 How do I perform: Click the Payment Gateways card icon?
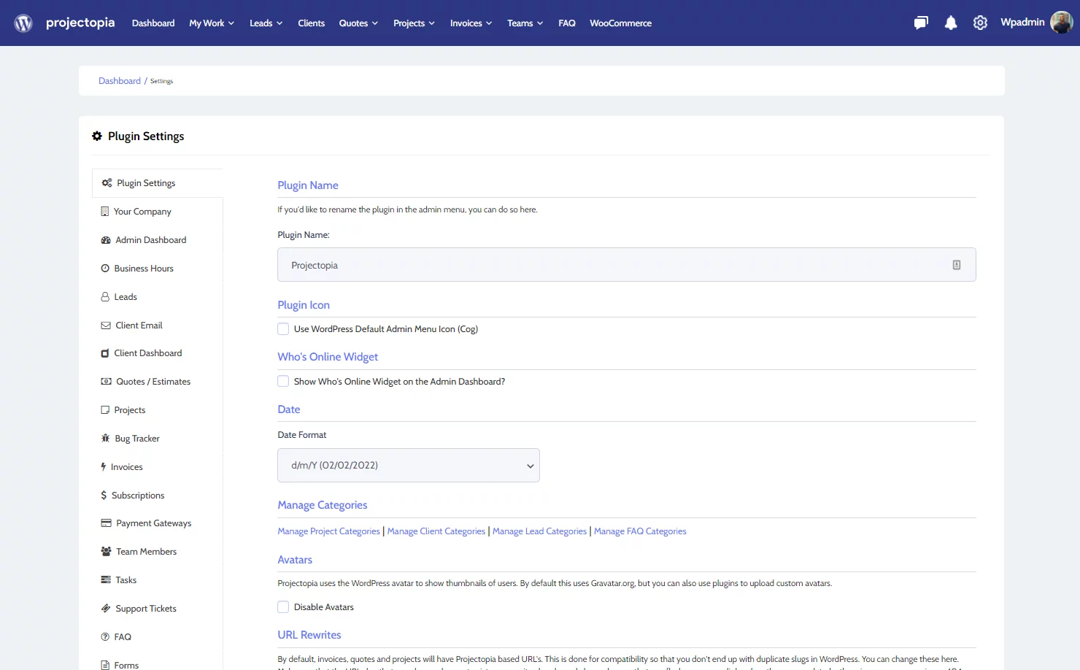pos(107,523)
